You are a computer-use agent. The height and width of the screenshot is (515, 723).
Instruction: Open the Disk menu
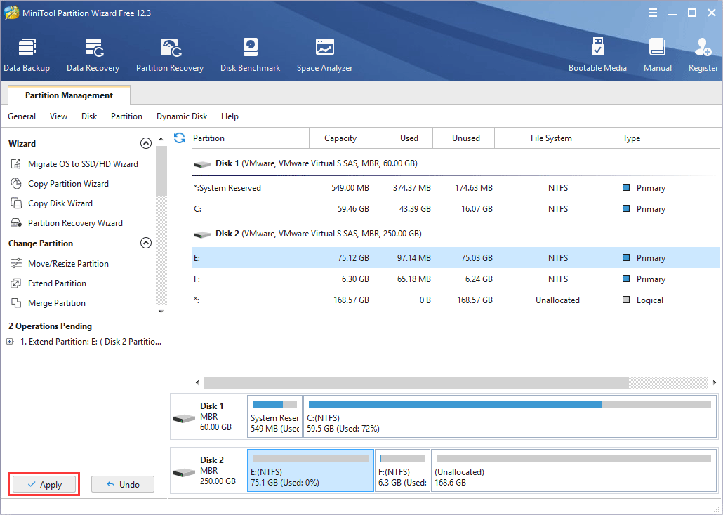(89, 116)
